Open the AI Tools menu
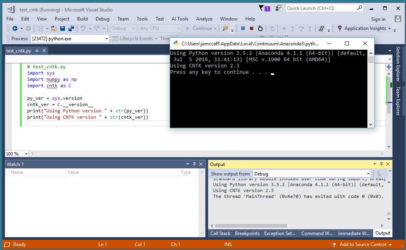Screen dimensions: 406x250 click(180, 19)
